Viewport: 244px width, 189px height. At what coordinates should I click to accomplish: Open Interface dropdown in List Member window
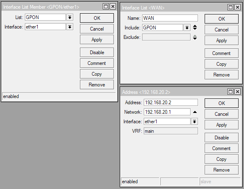click(70, 27)
